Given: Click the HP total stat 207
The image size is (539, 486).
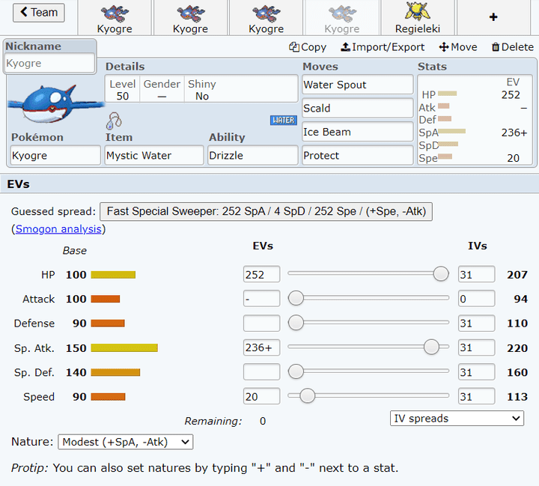Looking at the screenshot, I should (517, 275).
